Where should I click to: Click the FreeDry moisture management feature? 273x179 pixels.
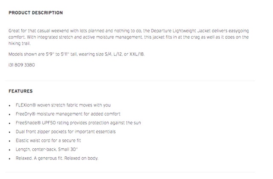click(x=68, y=114)
